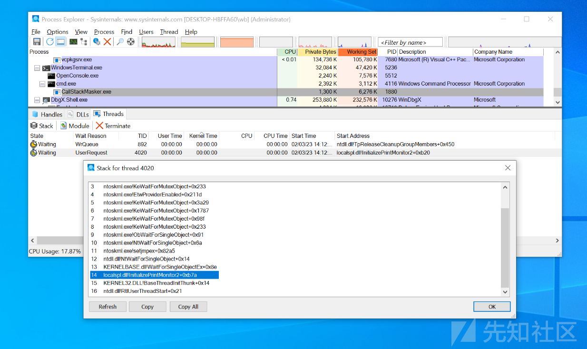Viewport: 587px width, 349px height.
Task: Open the File menu
Action: click(x=36, y=32)
